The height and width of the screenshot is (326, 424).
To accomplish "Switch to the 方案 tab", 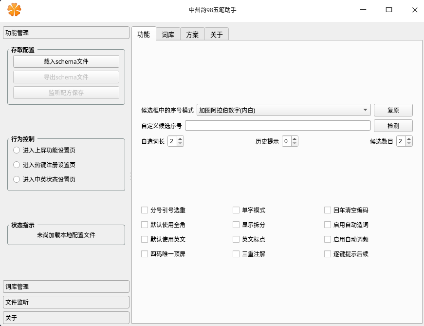I will coord(192,34).
